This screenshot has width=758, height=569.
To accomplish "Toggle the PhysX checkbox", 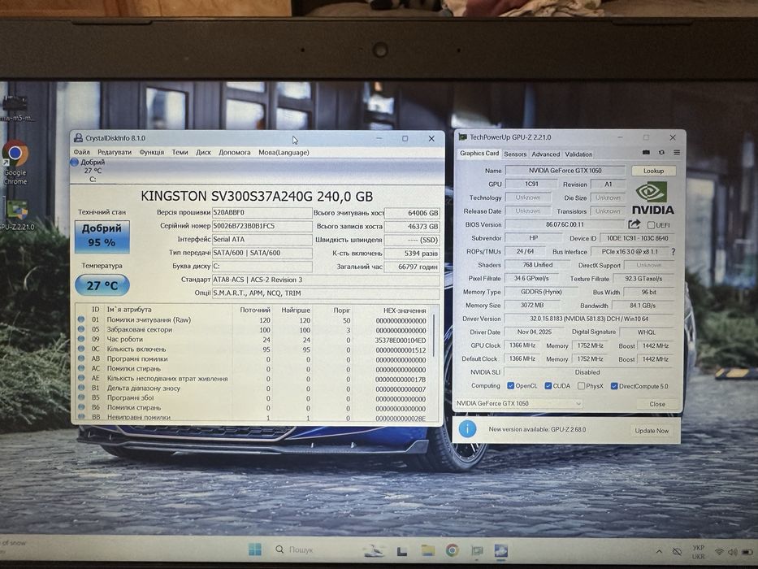I will click(x=582, y=385).
